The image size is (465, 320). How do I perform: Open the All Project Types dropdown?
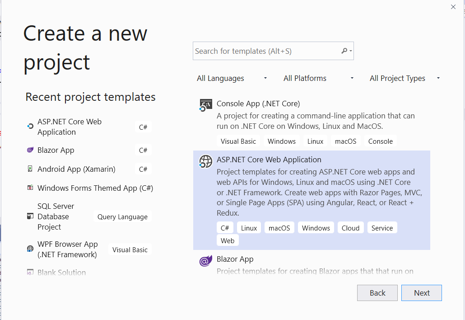[405, 78]
